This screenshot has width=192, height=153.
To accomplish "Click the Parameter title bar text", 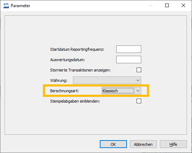I will pos(20,6).
